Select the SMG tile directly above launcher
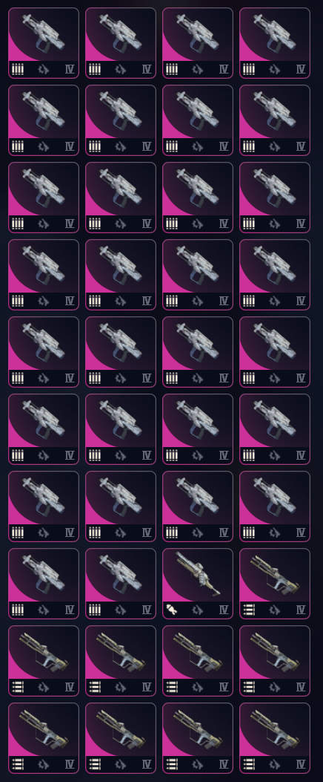This screenshot has width=323, height=782. click(198, 506)
